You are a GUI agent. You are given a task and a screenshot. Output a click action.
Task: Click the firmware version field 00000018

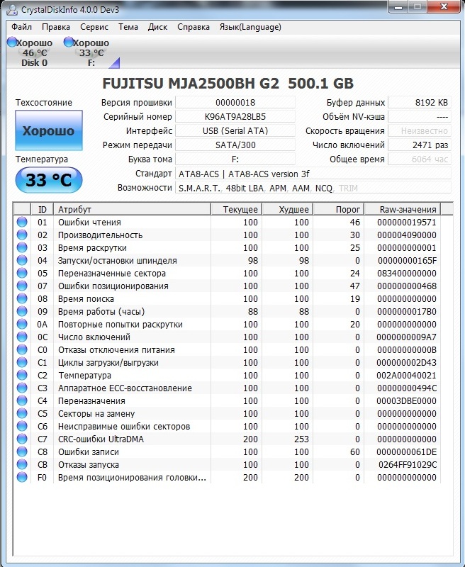[235, 103]
